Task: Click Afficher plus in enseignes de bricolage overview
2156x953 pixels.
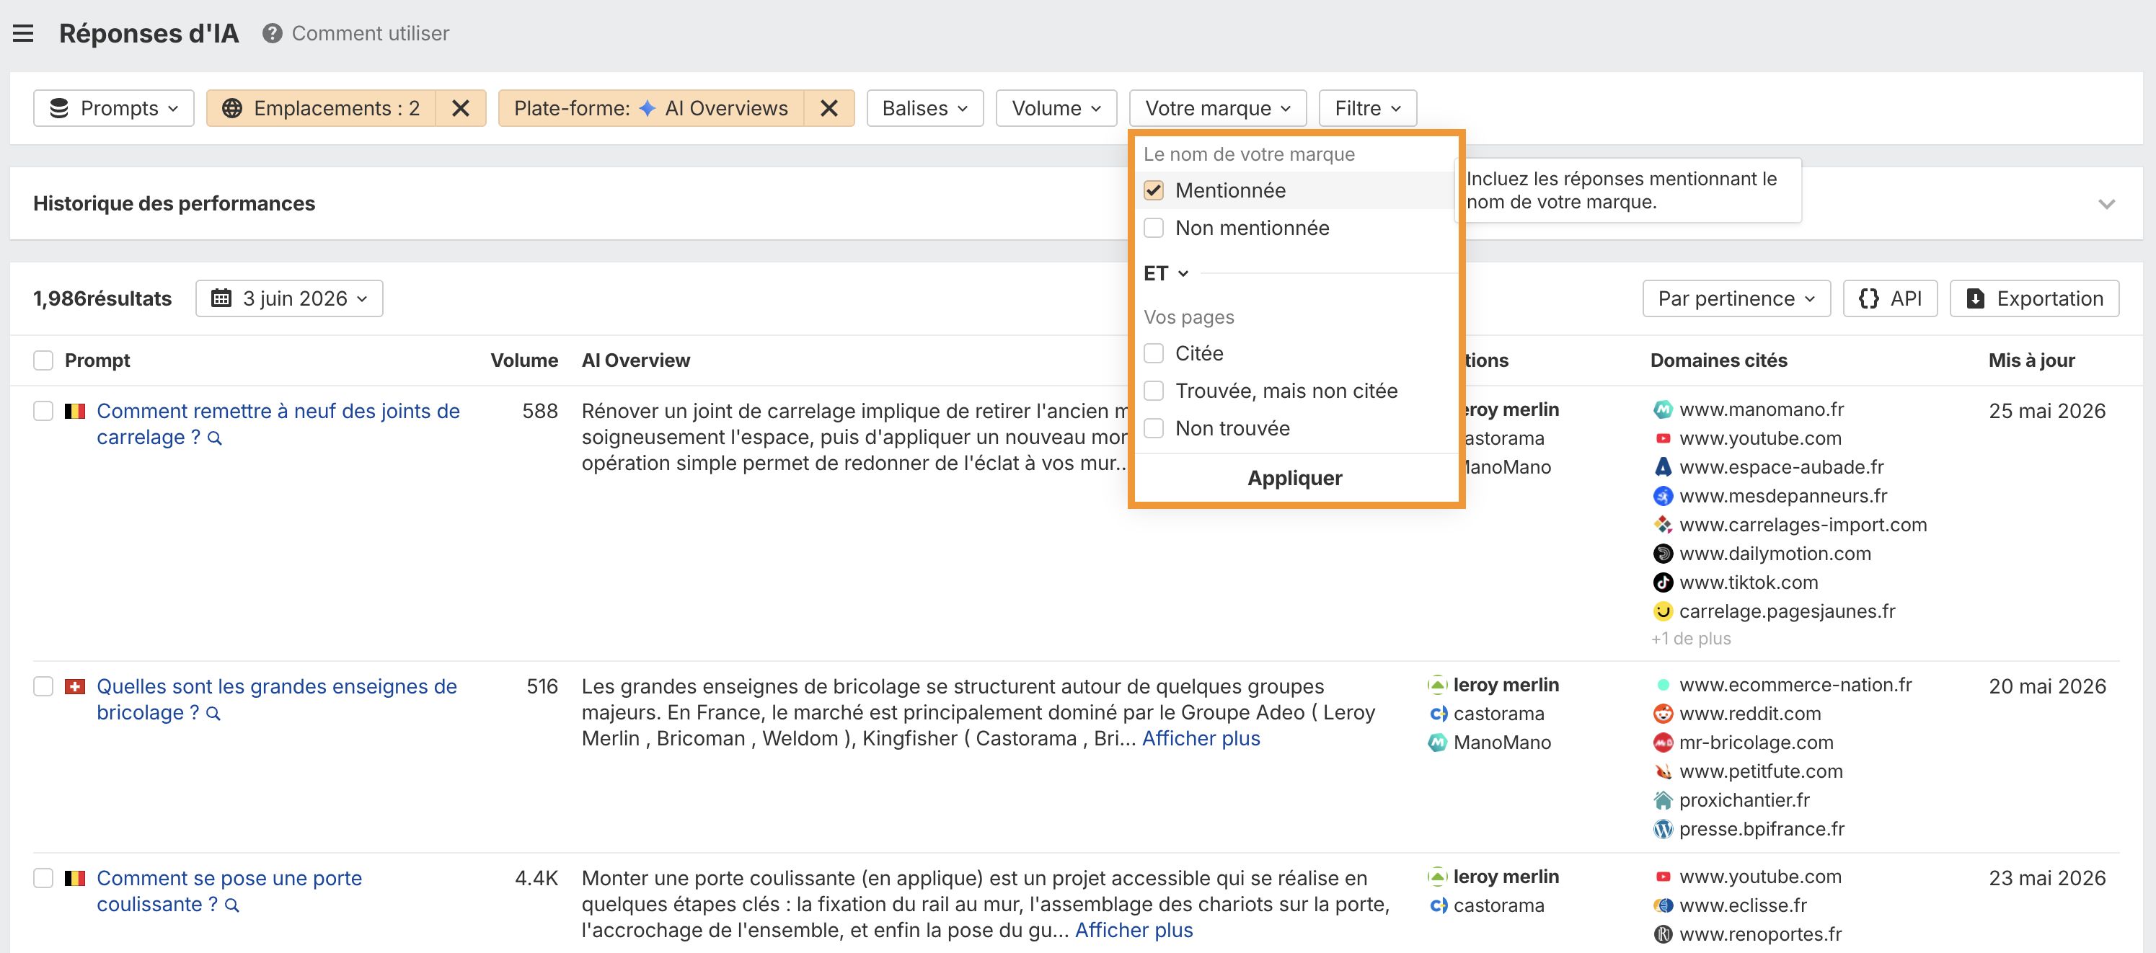Action: pyautogui.click(x=1201, y=739)
